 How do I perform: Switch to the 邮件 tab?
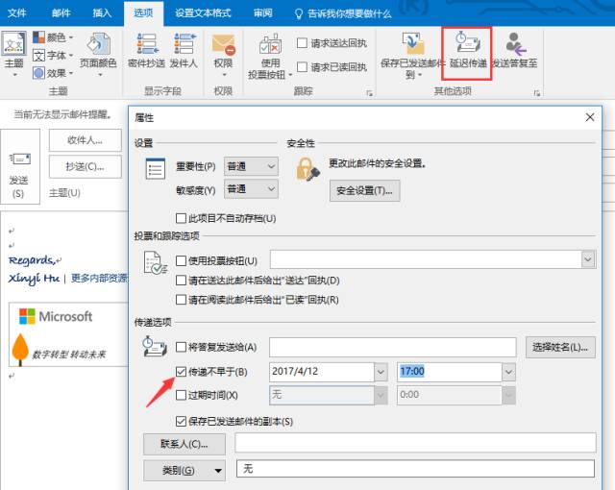tap(61, 13)
